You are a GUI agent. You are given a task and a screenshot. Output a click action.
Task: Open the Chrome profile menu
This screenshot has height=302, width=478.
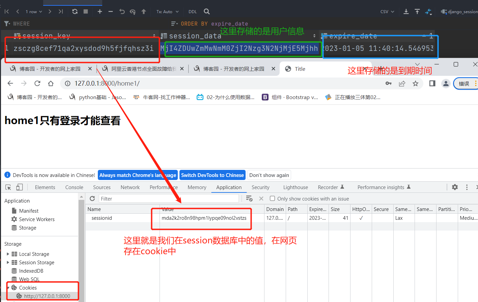tap(446, 84)
